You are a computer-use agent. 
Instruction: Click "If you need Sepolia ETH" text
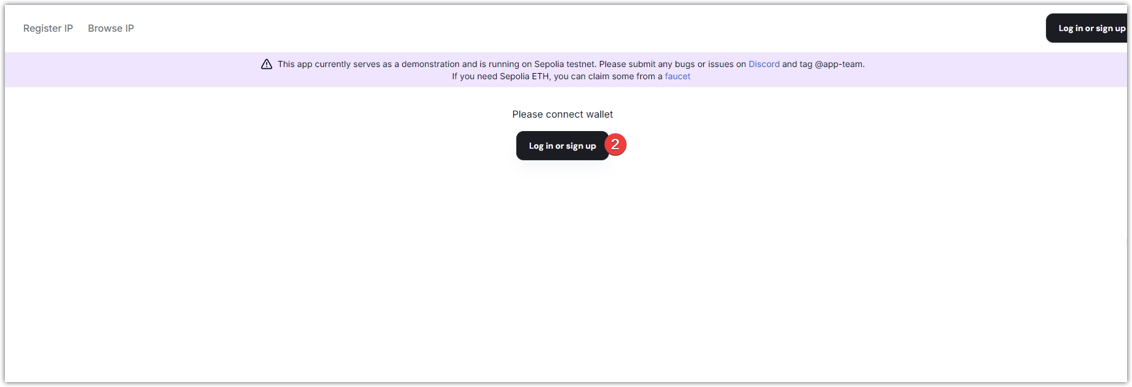[500, 76]
